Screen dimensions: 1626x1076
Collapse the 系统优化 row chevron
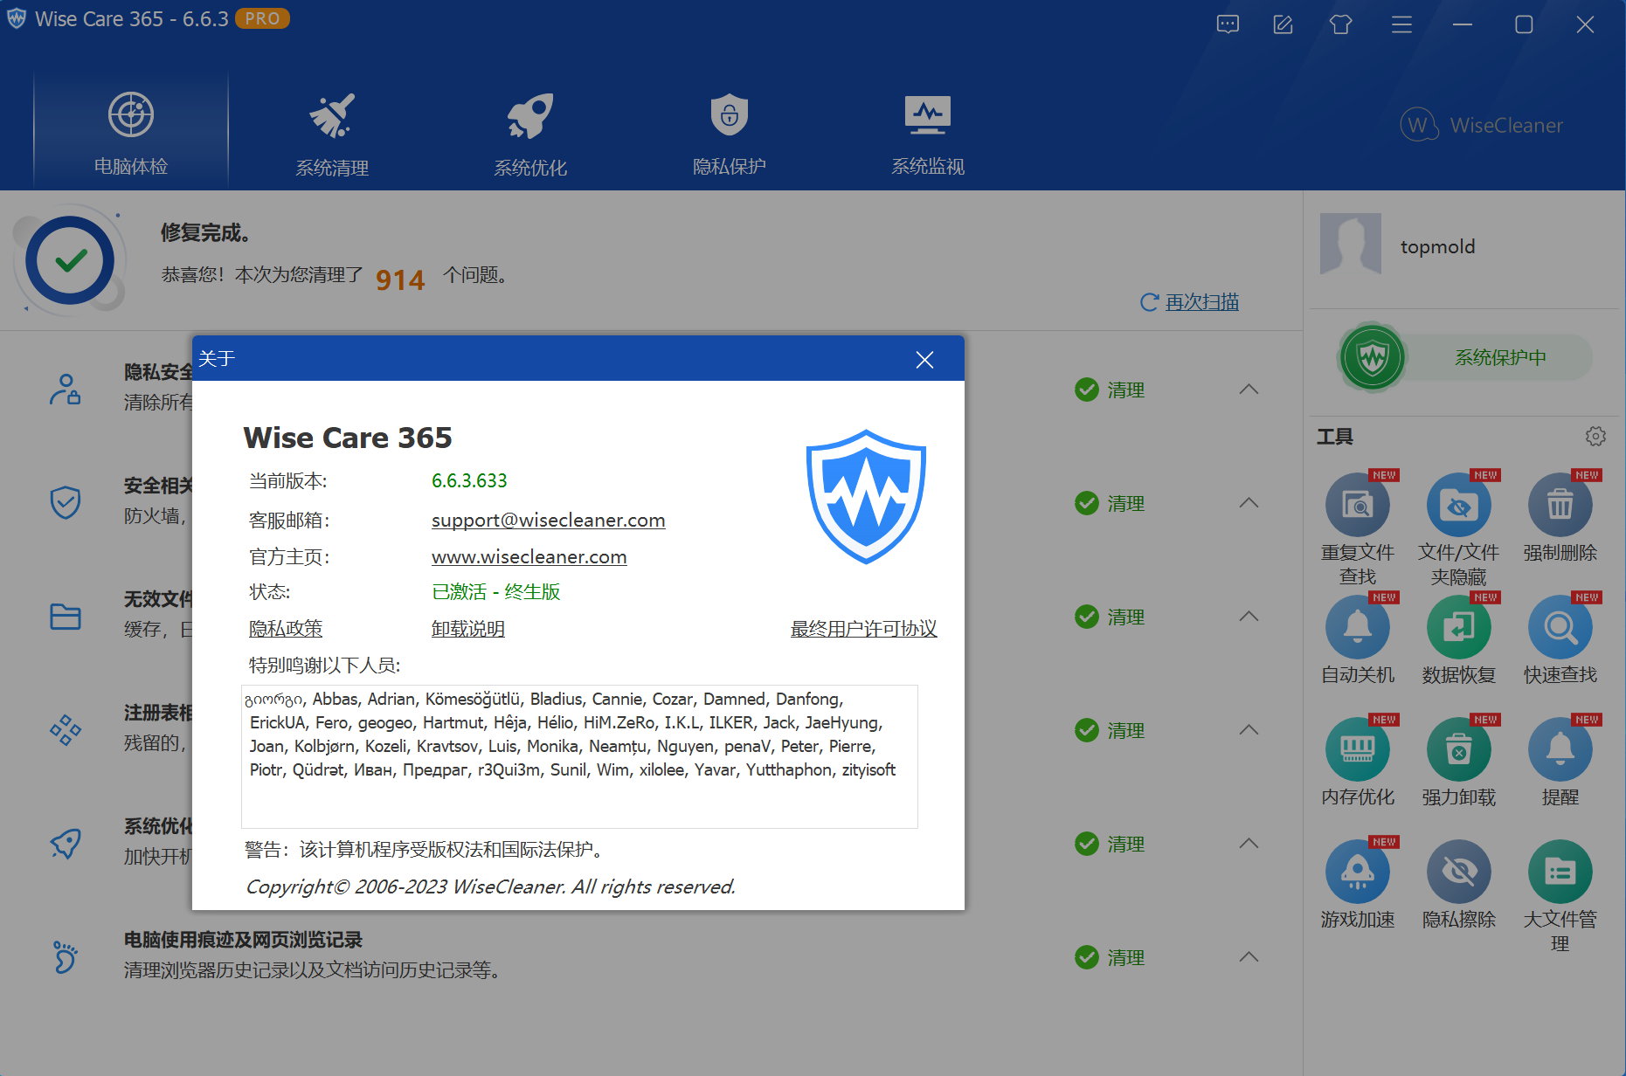click(1249, 844)
